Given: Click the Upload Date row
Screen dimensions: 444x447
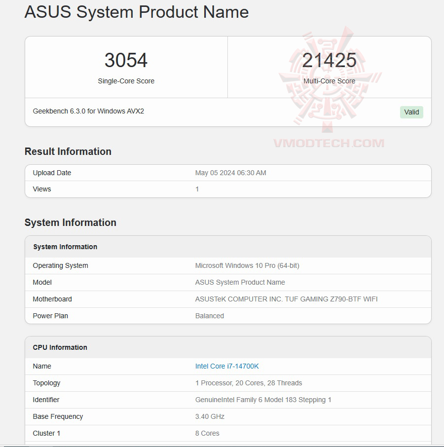Looking at the screenshot, I should pos(52,173).
